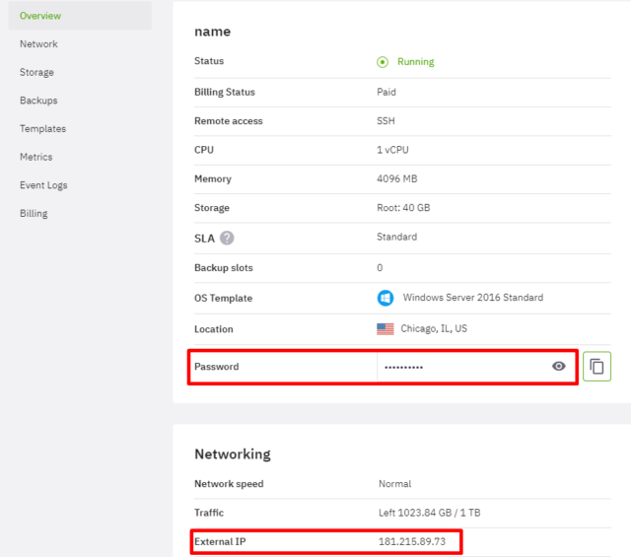
Task: Click the SLA help question mark icon
Action: [x=227, y=238]
